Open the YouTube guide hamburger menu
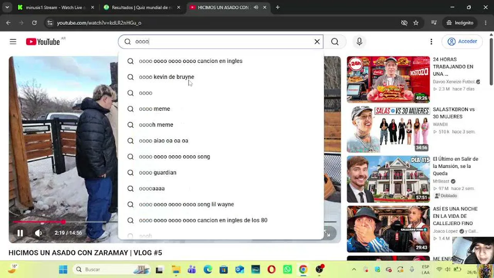The height and width of the screenshot is (278, 494). click(13, 42)
